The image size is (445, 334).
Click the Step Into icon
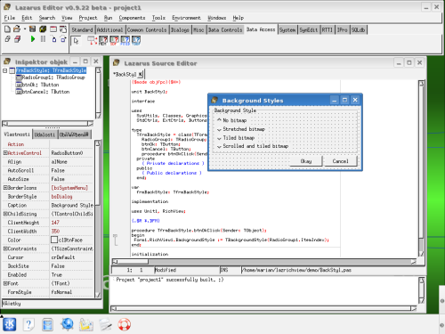[x=53, y=39]
